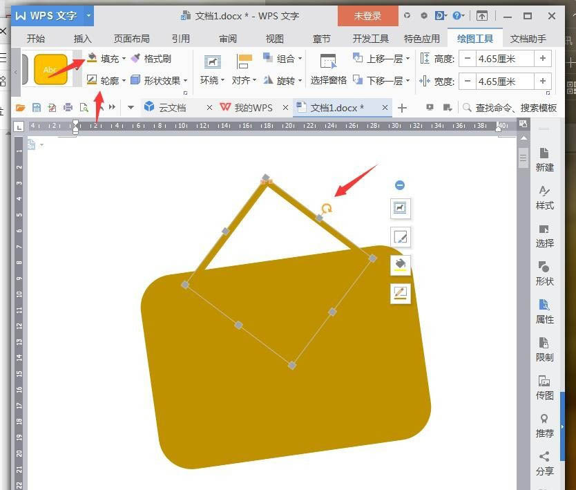The height and width of the screenshot is (490, 576).
Task: Open the 对齐 align menu
Action: pyautogui.click(x=244, y=69)
